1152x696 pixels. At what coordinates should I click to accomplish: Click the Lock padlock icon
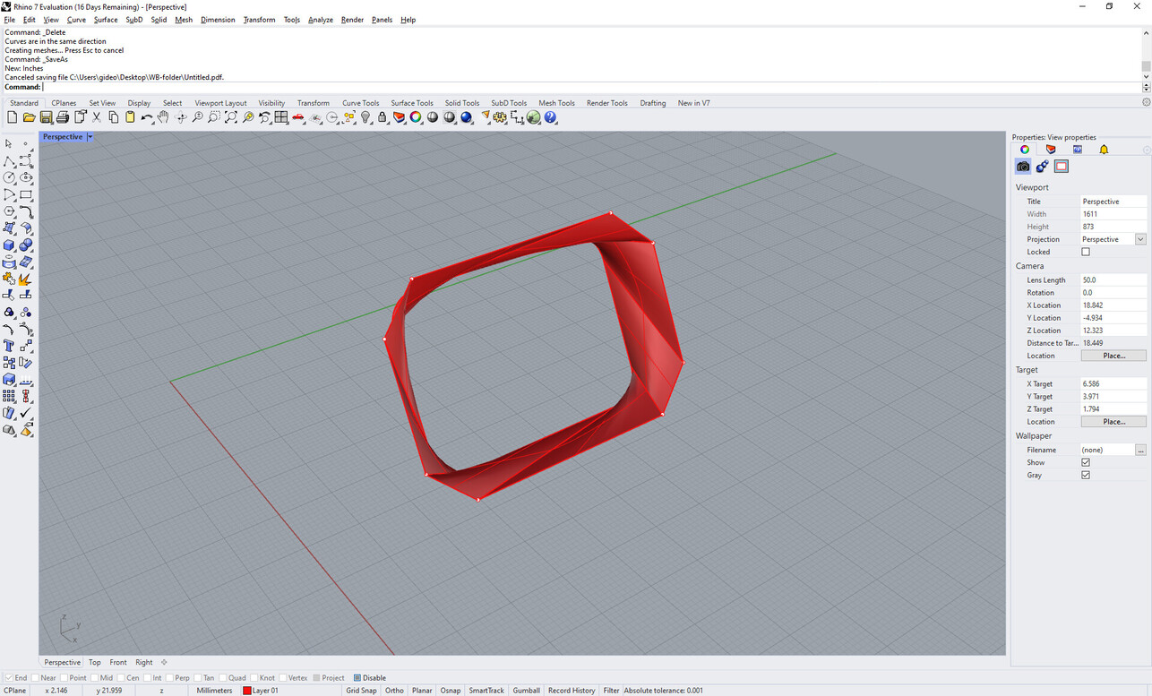pyautogui.click(x=383, y=117)
